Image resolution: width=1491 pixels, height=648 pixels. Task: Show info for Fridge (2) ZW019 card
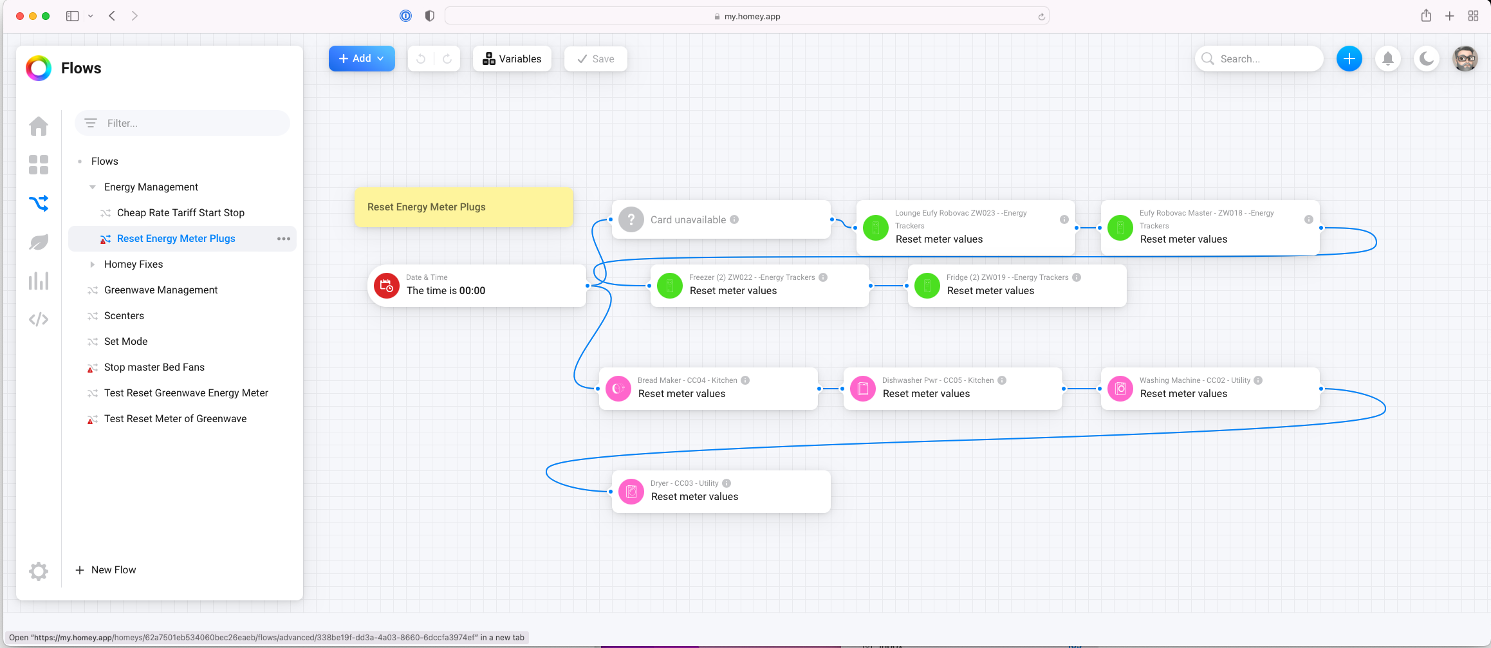tap(1077, 277)
